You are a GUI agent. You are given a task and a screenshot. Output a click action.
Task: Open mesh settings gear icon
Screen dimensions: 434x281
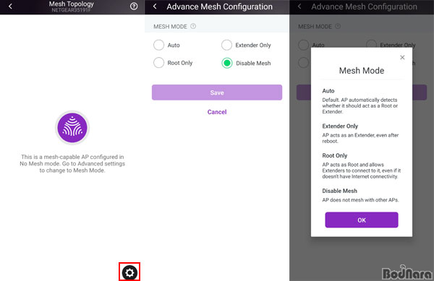point(129,272)
